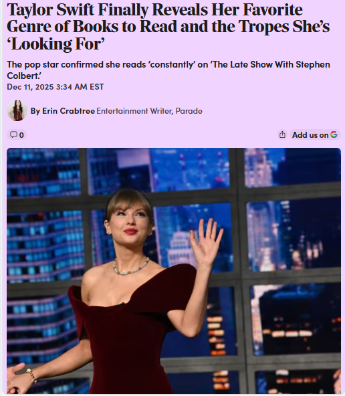The image size is (345, 396).
Task: Click the word By before author name
Action: coord(35,111)
